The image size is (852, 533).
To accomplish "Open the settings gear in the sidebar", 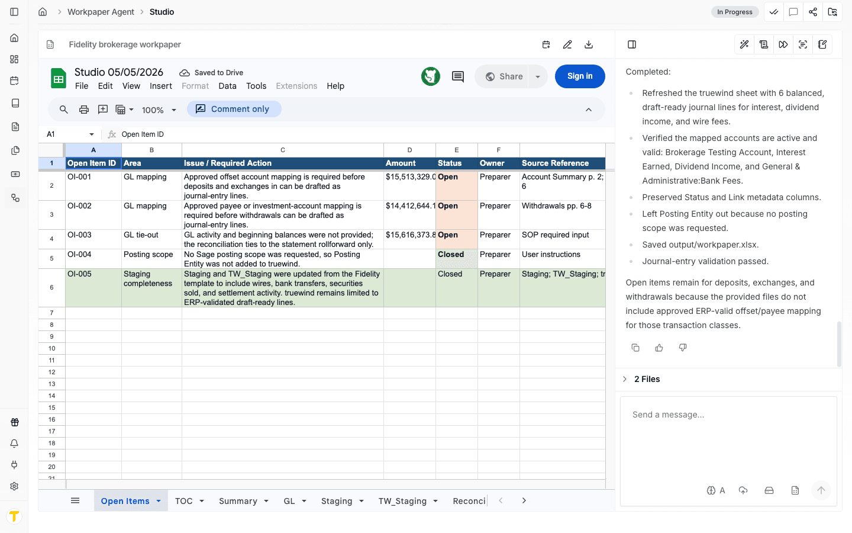I will point(14,486).
